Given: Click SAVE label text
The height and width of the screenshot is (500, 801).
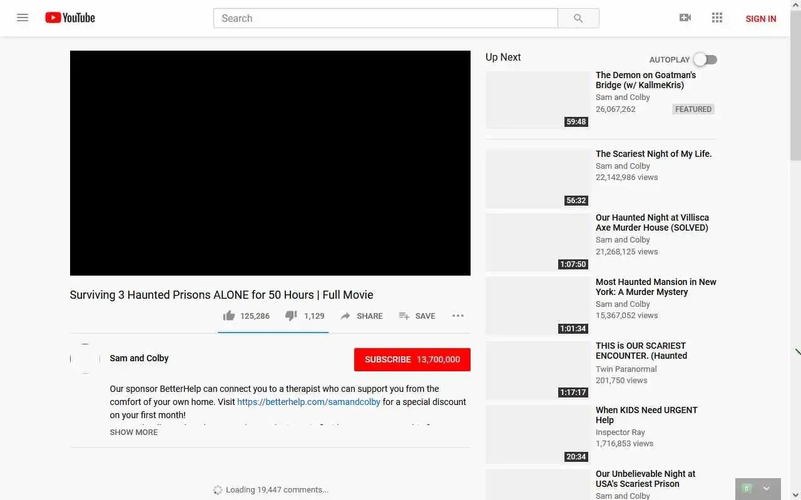Looking at the screenshot, I should click(x=426, y=316).
